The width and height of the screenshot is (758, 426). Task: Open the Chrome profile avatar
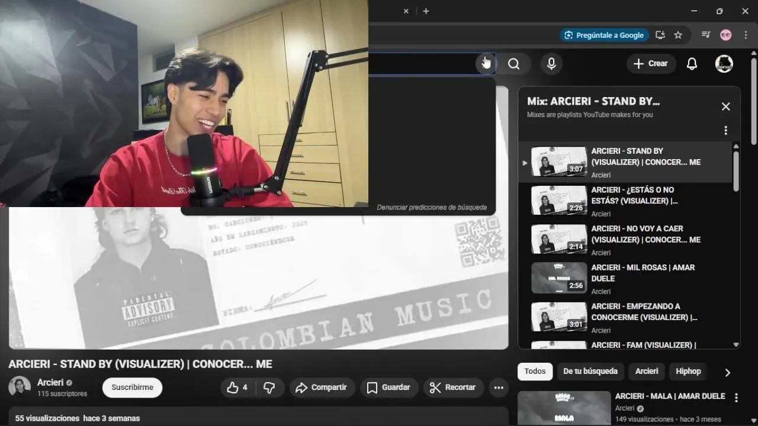pos(726,35)
